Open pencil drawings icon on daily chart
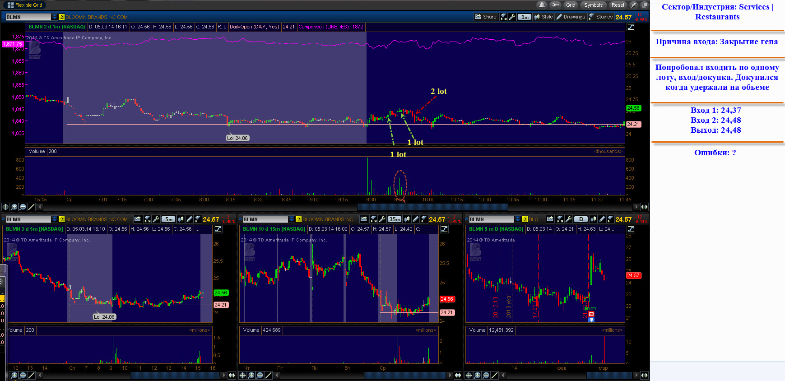The width and height of the screenshot is (785, 381). (x=602, y=219)
